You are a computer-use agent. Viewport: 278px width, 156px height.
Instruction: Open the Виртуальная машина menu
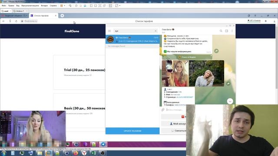30,6
